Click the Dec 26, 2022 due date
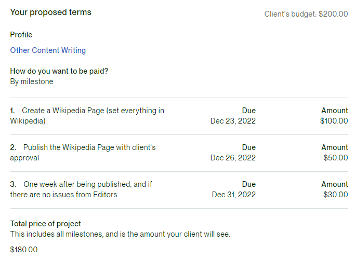Image resolution: width=355 pixels, height=259 pixels. pyautogui.click(x=233, y=158)
